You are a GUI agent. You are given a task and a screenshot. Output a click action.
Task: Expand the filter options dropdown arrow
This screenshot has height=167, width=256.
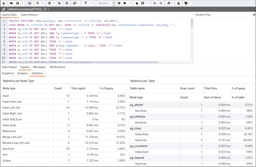pyautogui.click(x=92, y=3)
